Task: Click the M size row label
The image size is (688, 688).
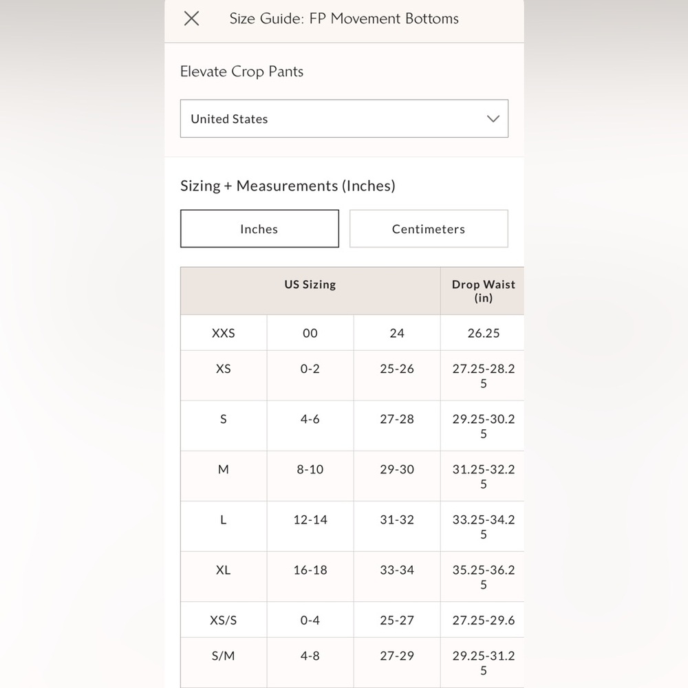Action: coord(224,469)
